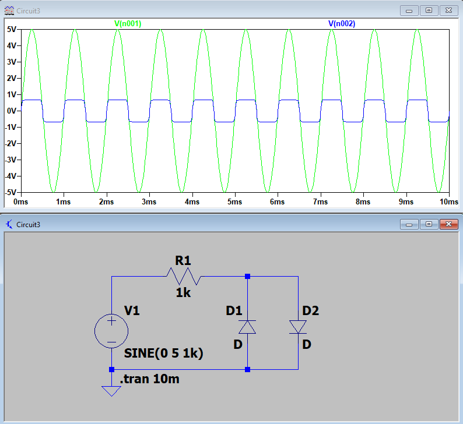This screenshot has height=424, width=463.
Task: Click the .tran 10m simulation directive
Action: (149, 380)
